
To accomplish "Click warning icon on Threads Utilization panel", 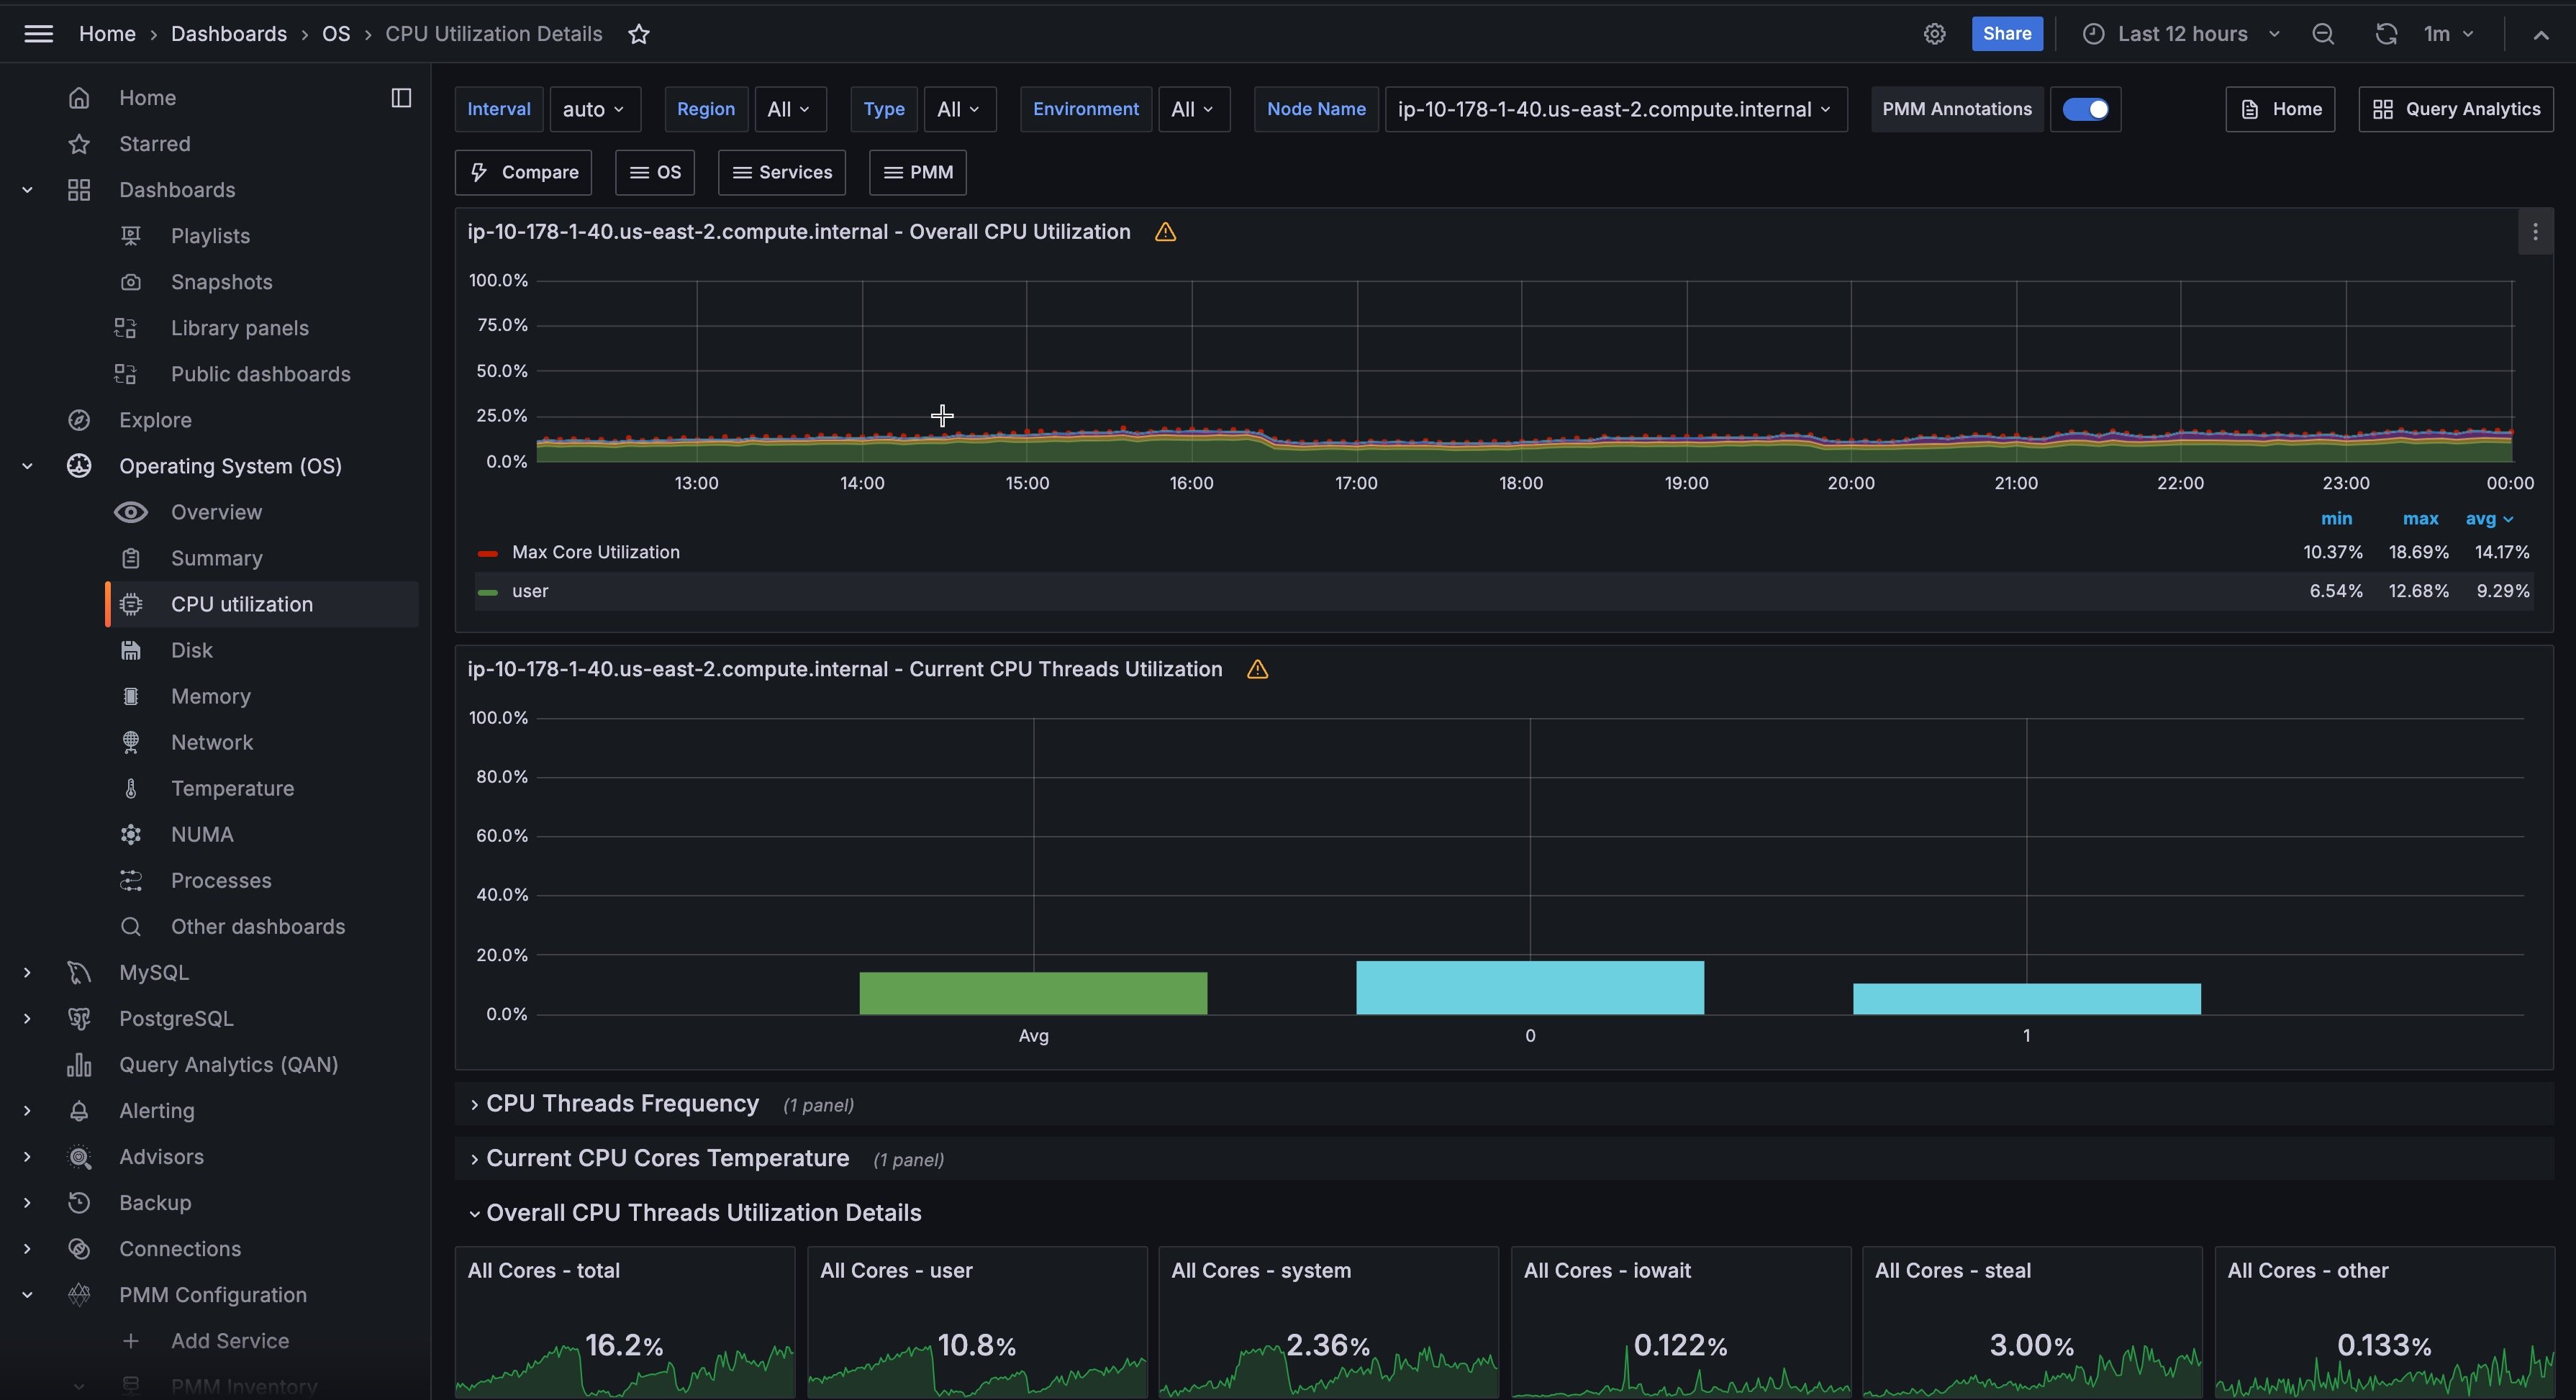I will pyautogui.click(x=1257, y=670).
